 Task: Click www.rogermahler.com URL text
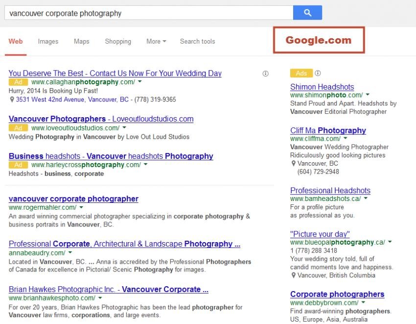point(43,207)
